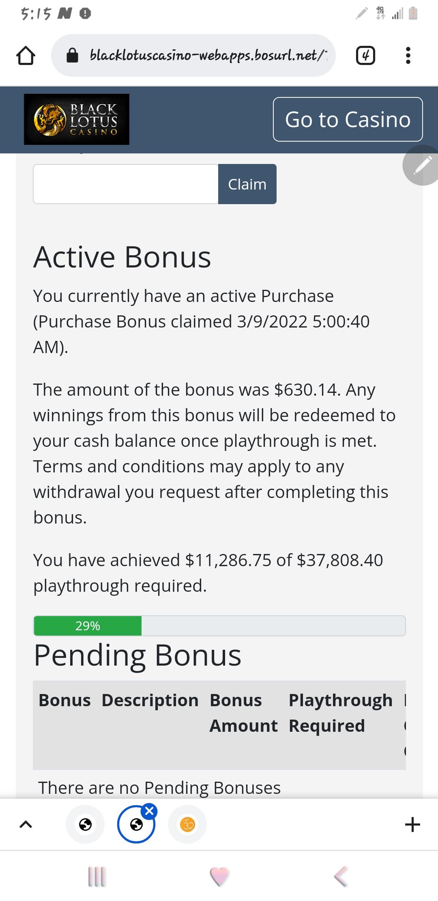Viewport: 438px width, 901px height.
Task: Focus the bonus code input field
Action: tap(126, 184)
